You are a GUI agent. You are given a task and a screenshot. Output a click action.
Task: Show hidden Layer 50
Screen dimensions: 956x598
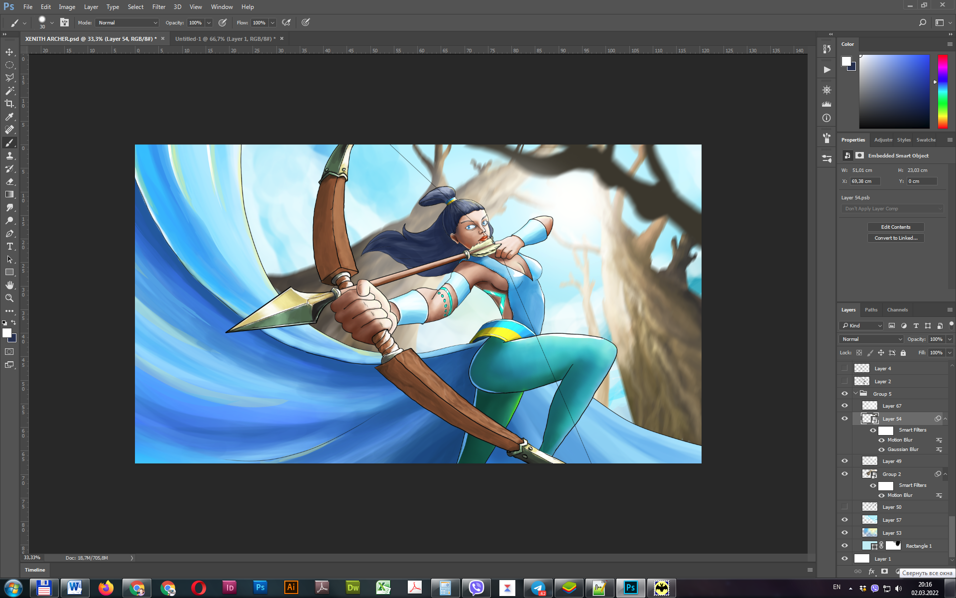[844, 507]
